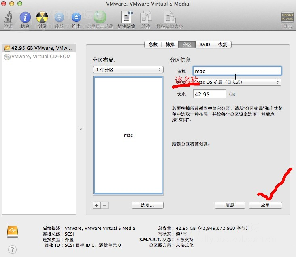Click the S.M.A.R.T. status 不被支持 text
Image resolution: width=296 pixels, height=257 pixels.
(x=184, y=240)
